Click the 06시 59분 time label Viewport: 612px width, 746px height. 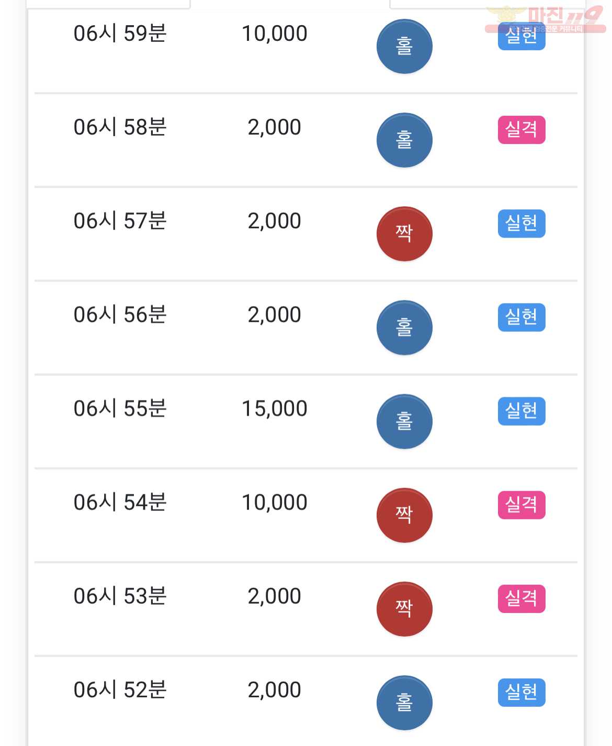[120, 34]
